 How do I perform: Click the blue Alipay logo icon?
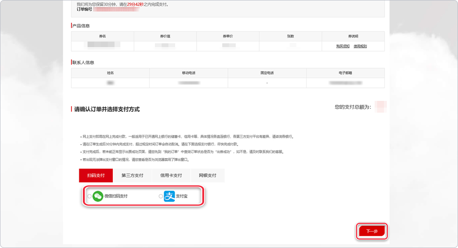(x=169, y=196)
